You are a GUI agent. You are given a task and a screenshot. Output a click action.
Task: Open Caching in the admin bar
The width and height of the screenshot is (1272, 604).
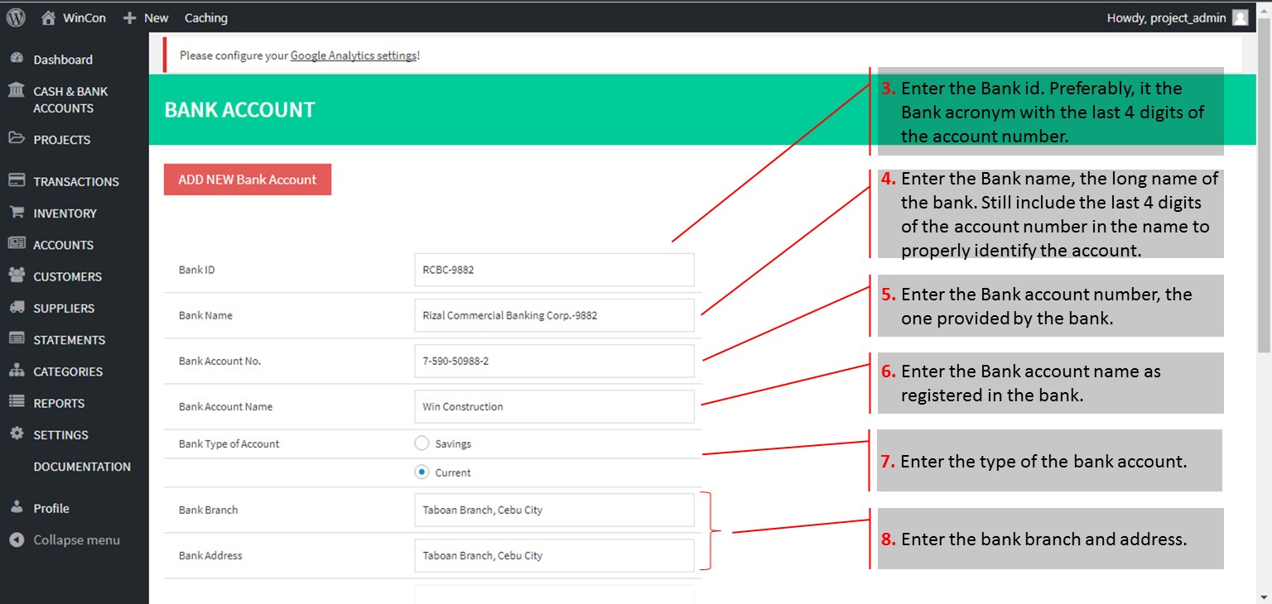[205, 17]
